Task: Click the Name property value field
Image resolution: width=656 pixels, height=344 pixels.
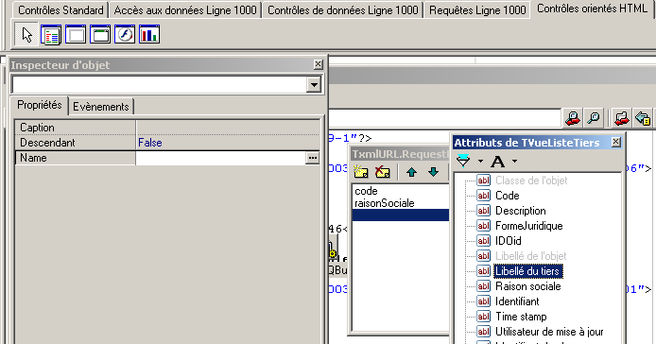Action: (221, 158)
